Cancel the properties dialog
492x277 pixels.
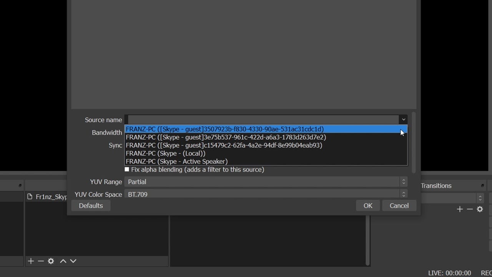click(x=399, y=205)
